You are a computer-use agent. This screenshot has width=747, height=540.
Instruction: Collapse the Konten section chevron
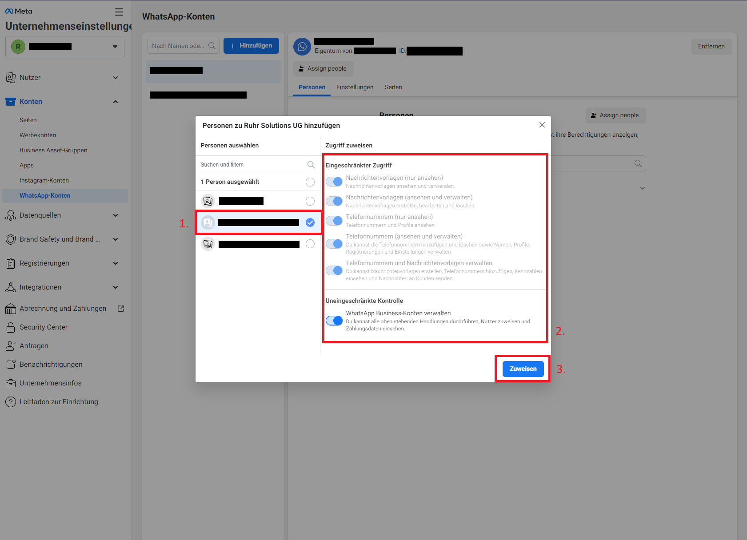[116, 102]
